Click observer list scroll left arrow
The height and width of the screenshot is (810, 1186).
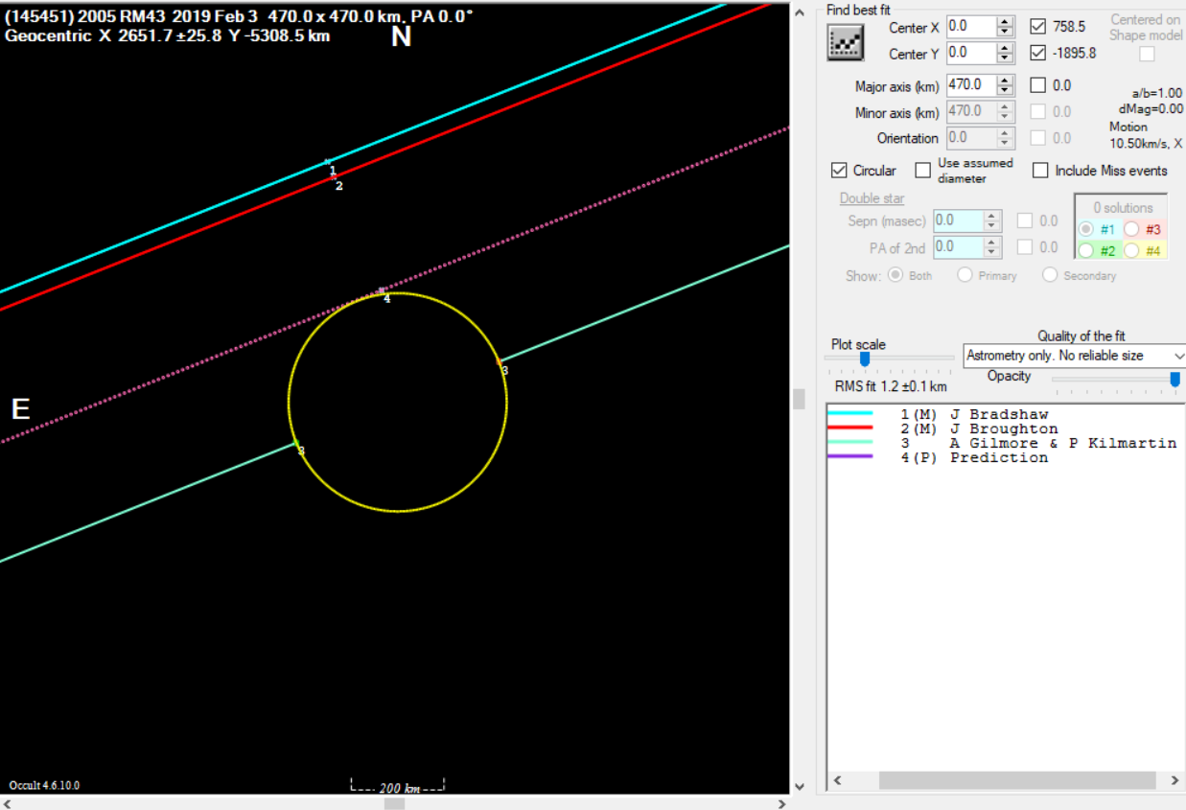click(837, 781)
